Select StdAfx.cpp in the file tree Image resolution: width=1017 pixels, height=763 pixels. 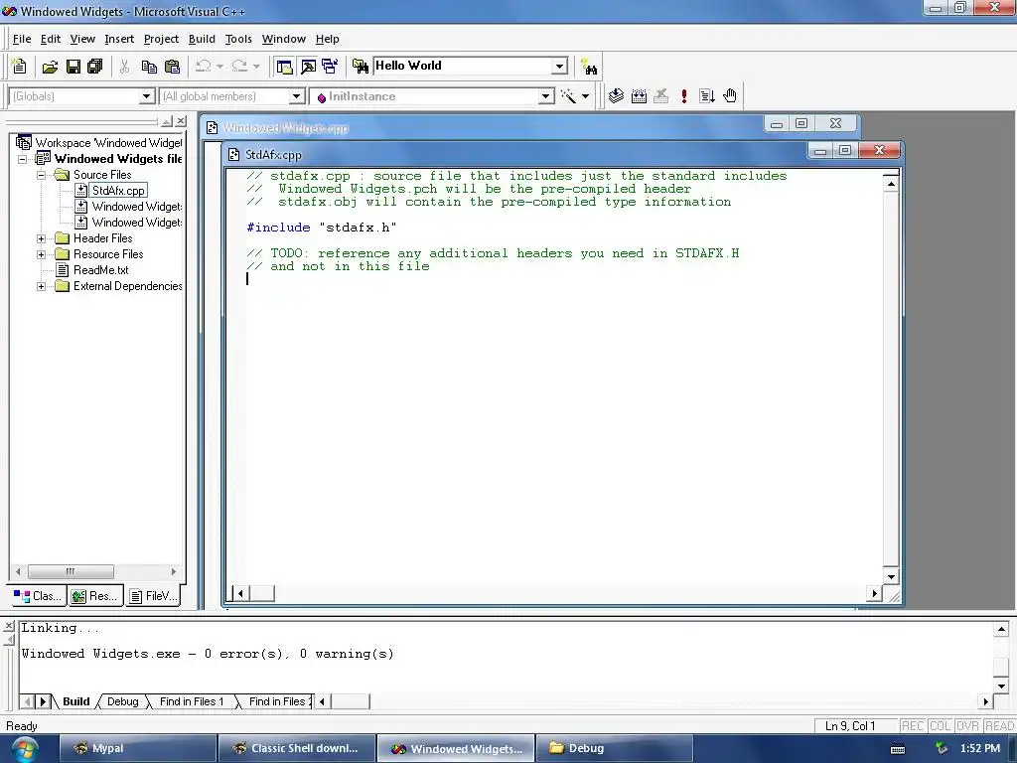click(117, 191)
